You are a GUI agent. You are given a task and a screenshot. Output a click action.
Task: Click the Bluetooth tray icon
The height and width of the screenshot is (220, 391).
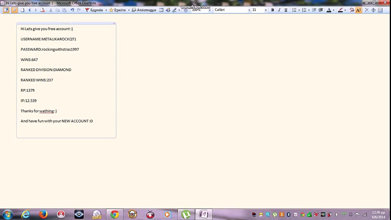coord(288,215)
